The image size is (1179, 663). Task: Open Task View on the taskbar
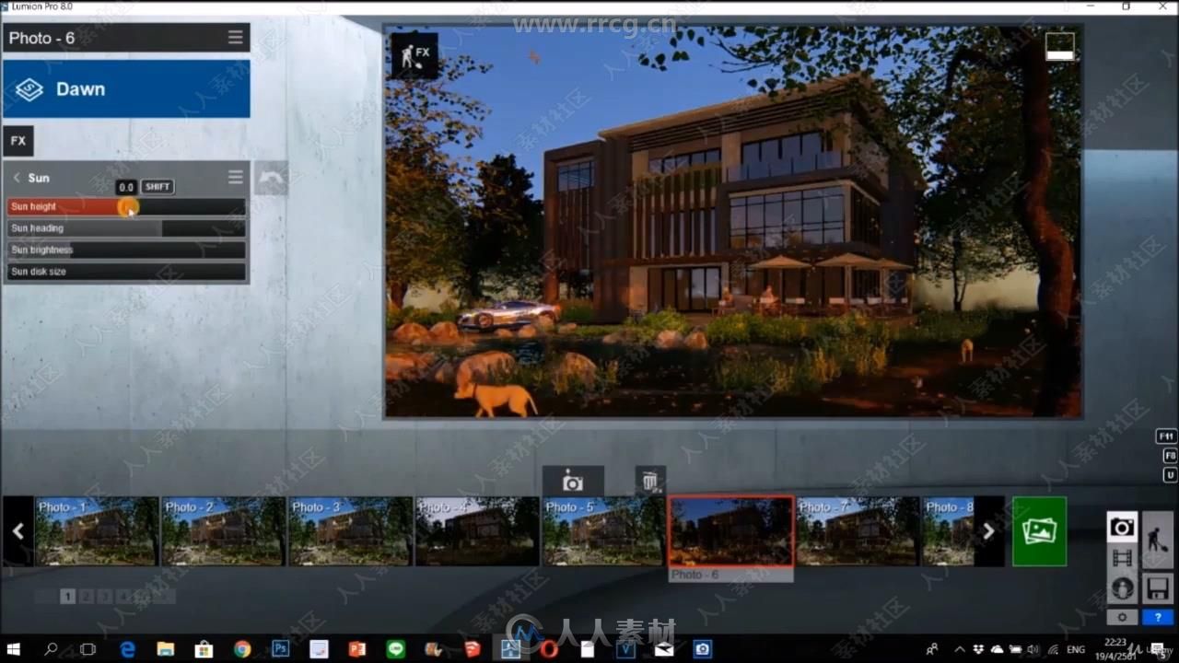(x=88, y=649)
